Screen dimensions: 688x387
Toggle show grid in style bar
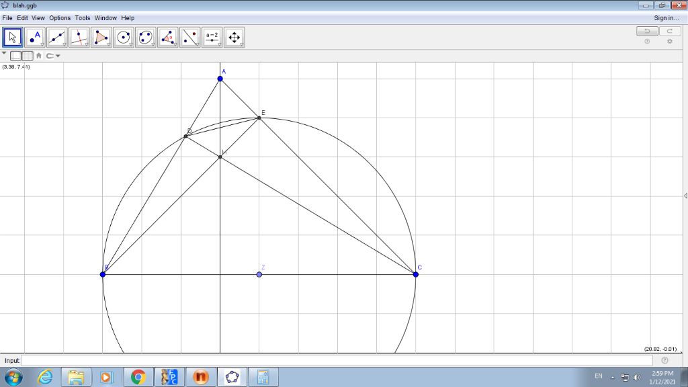point(27,56)
